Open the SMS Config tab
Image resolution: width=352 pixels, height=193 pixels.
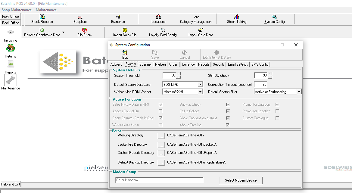[260, 64]
